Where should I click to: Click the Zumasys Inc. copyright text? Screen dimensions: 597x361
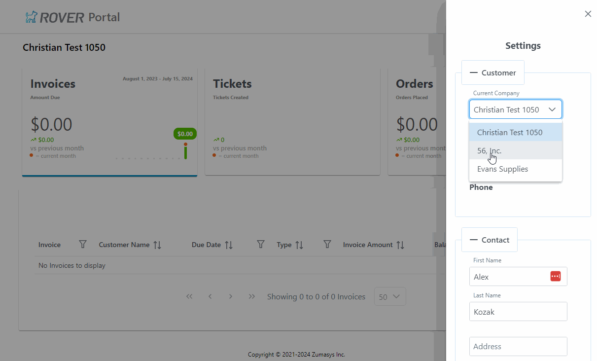pos(296,354)
